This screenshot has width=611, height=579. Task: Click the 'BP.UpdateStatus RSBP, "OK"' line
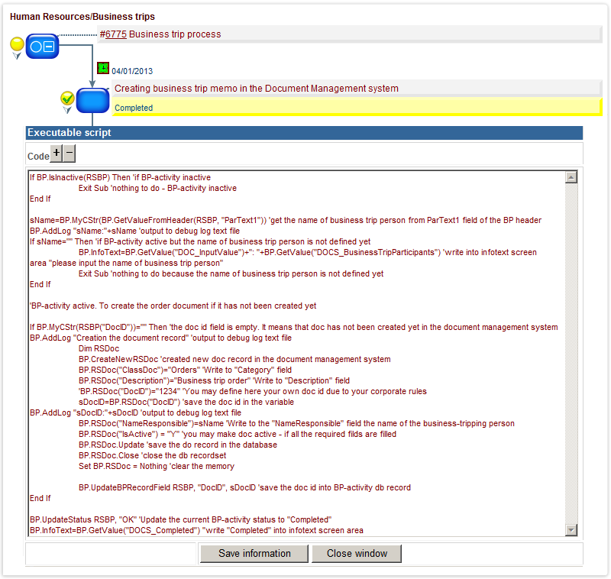(181, 519)
